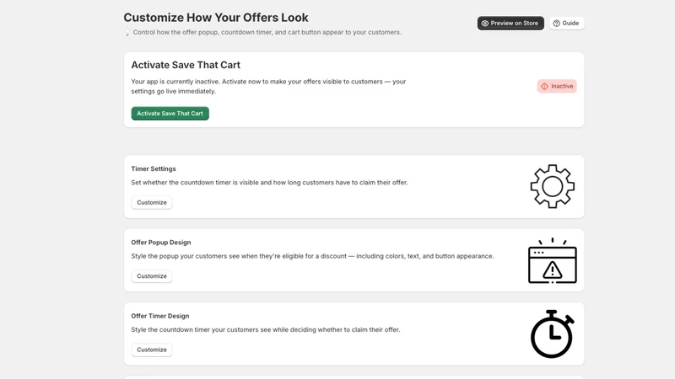Click the 'Set whether the countdown timer' description
Image resolution: width=675 pixels, height=379 pixels.
point(269,183)
